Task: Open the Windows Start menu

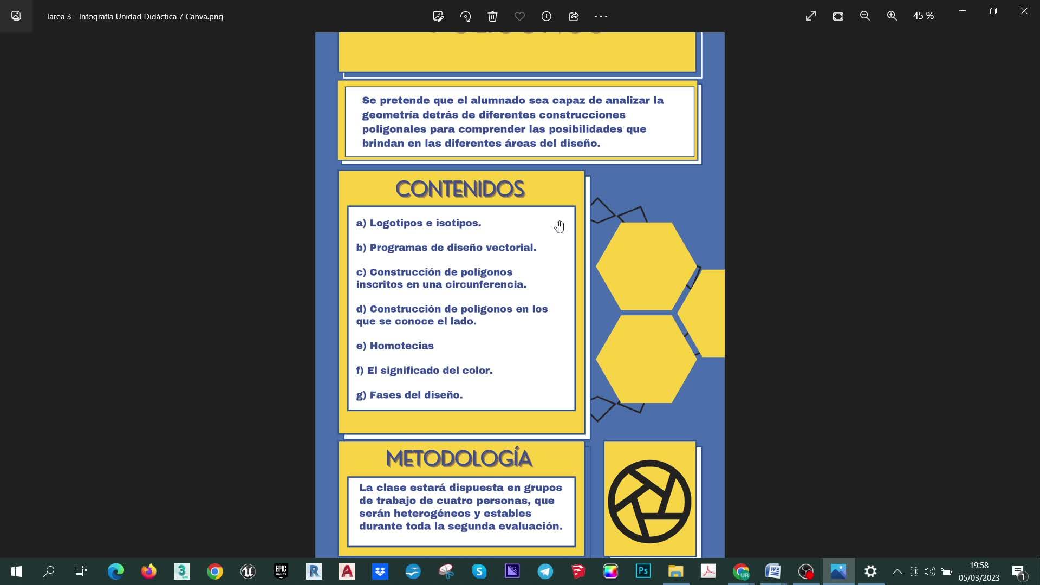Action: (x=16, y=571)
